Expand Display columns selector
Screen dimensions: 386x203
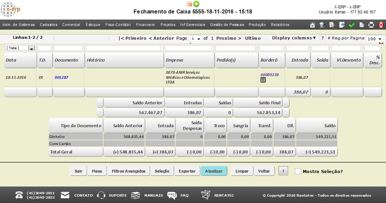click(x=294, y=38)
